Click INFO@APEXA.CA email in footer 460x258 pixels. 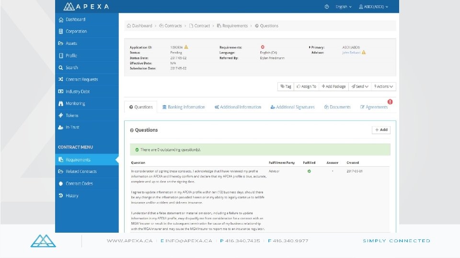coord(189,241)
